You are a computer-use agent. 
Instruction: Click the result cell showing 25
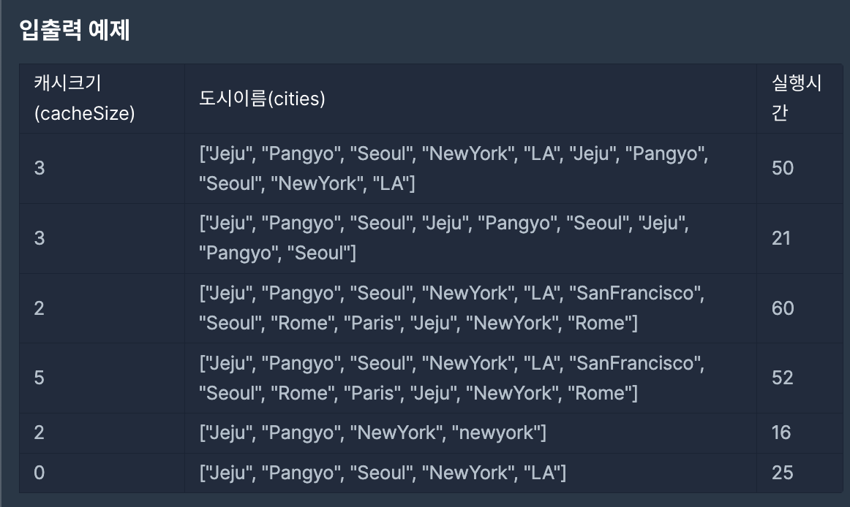pos(800,473)
